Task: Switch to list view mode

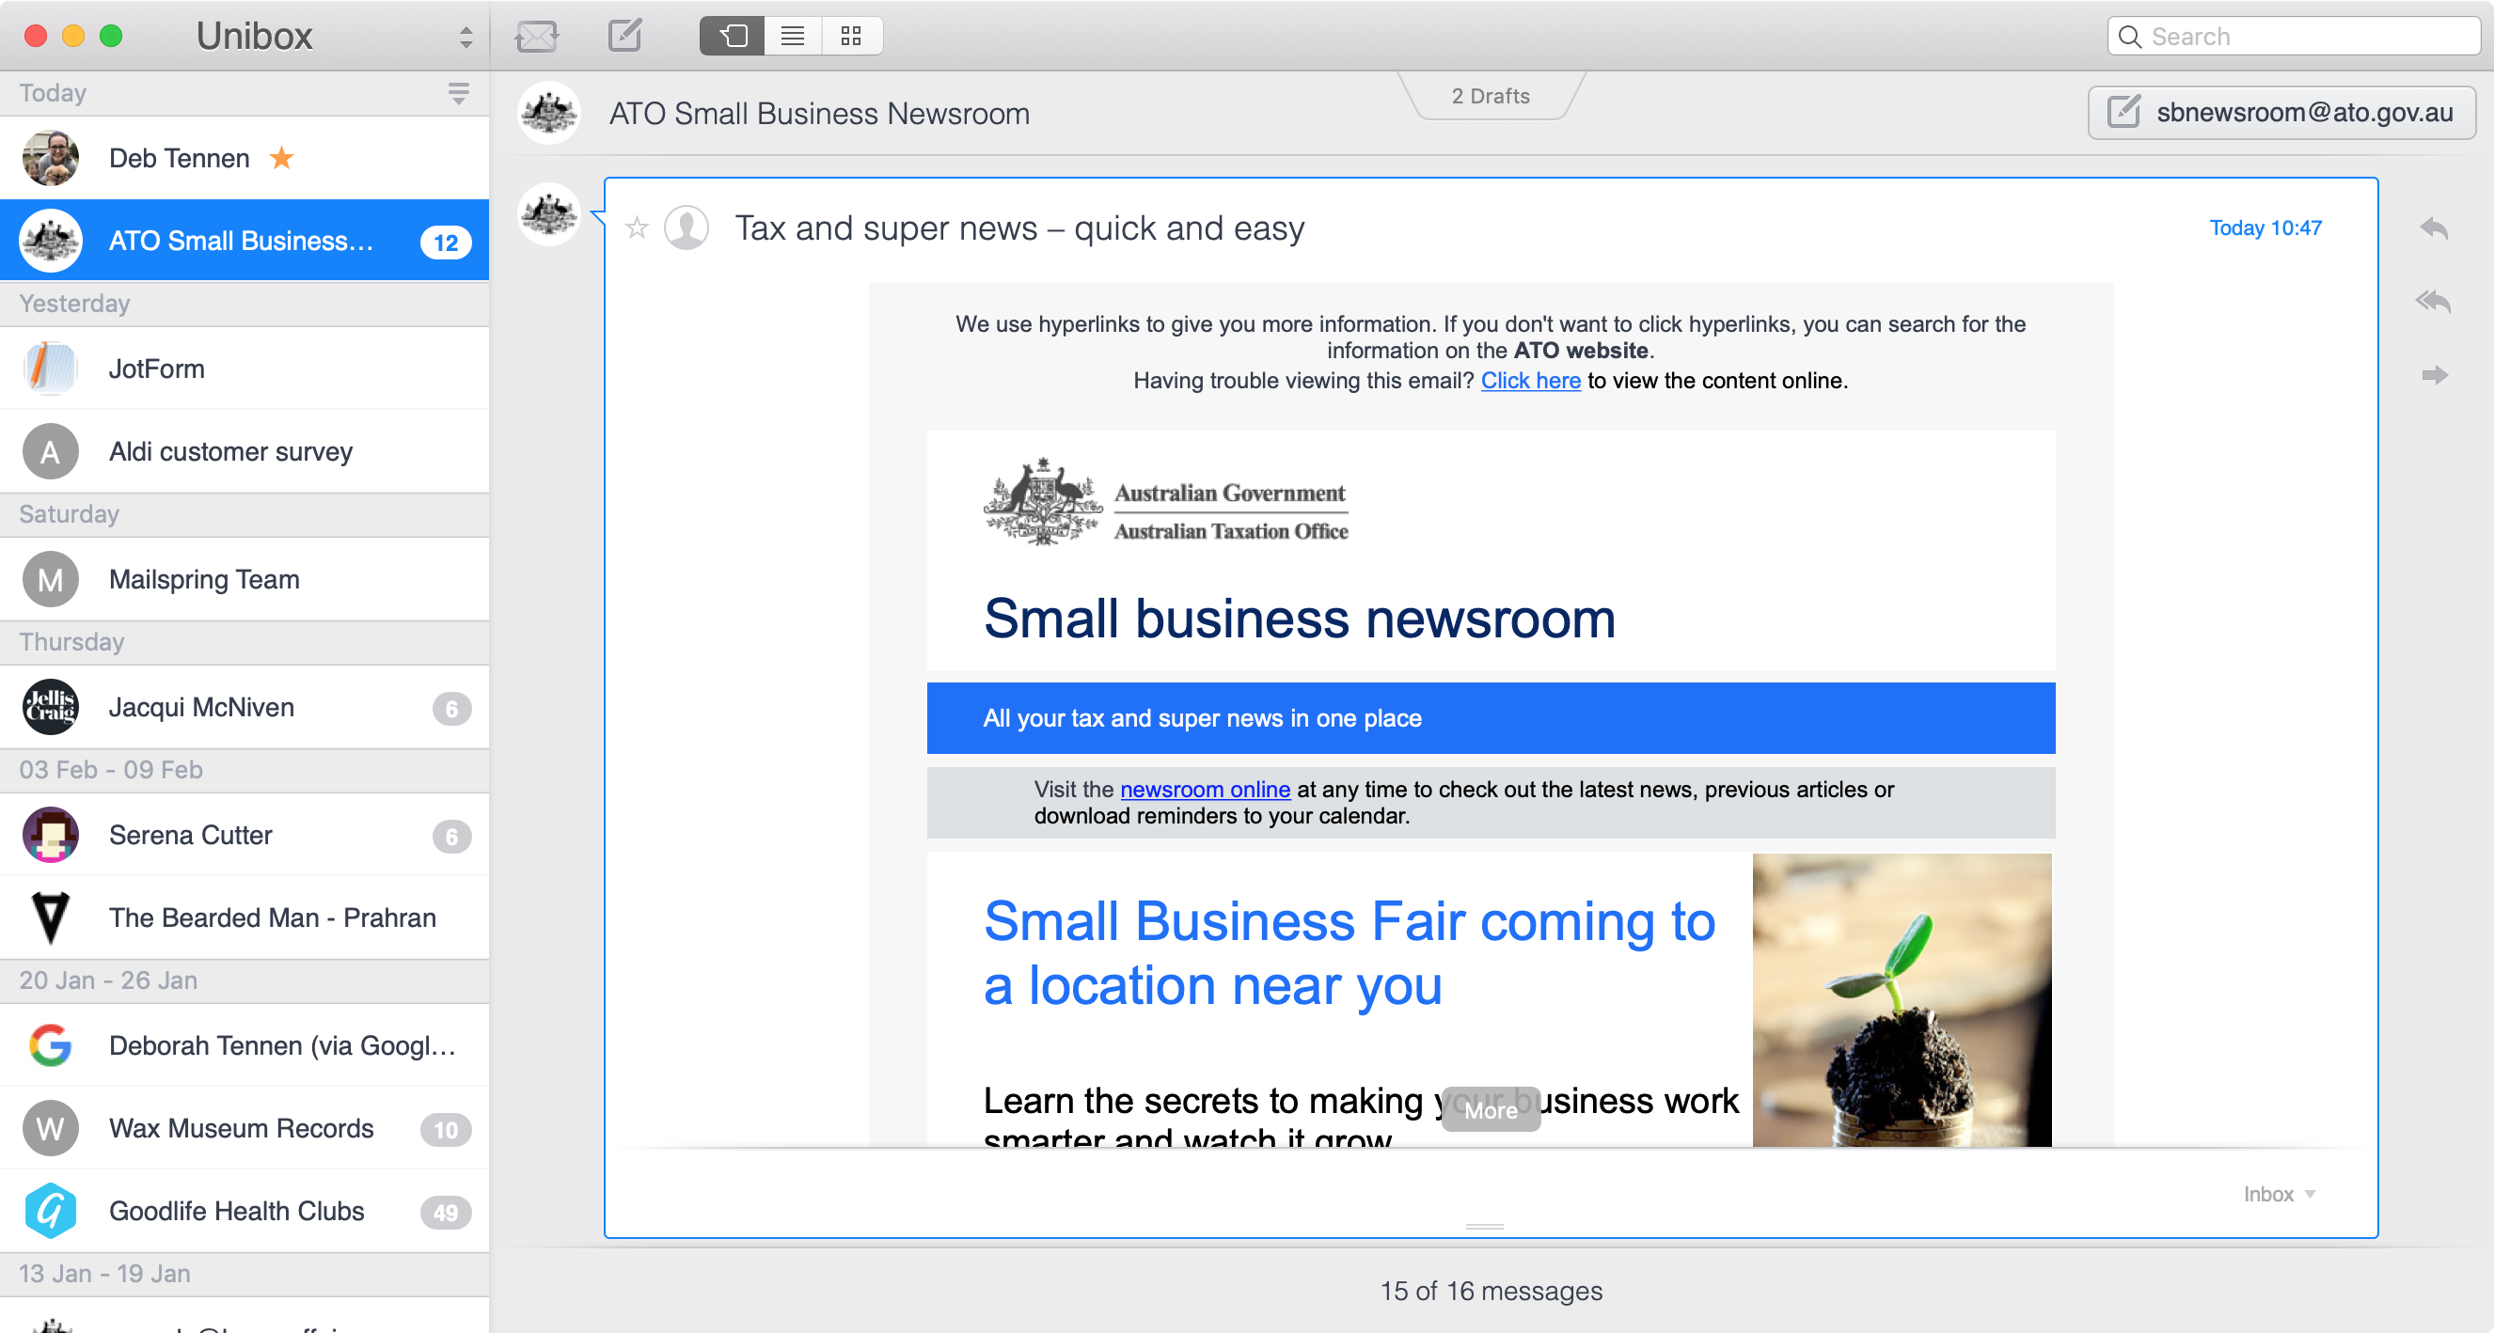Action: (793, 37)
